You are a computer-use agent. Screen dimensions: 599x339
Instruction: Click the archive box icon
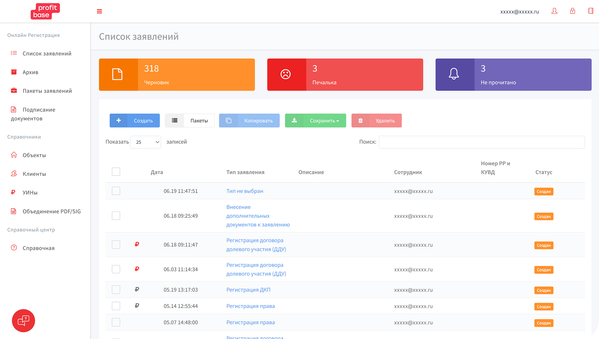point(14,72)
